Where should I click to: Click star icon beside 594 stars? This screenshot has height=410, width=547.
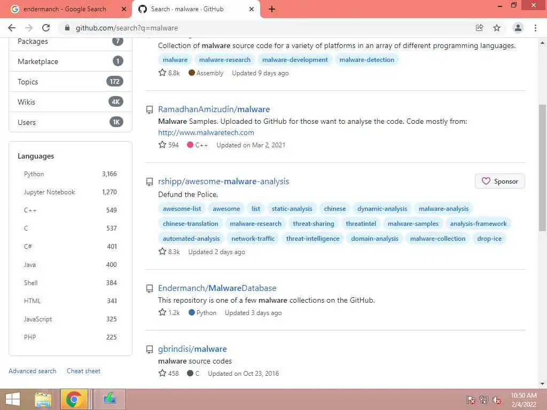tap(162, 144)
